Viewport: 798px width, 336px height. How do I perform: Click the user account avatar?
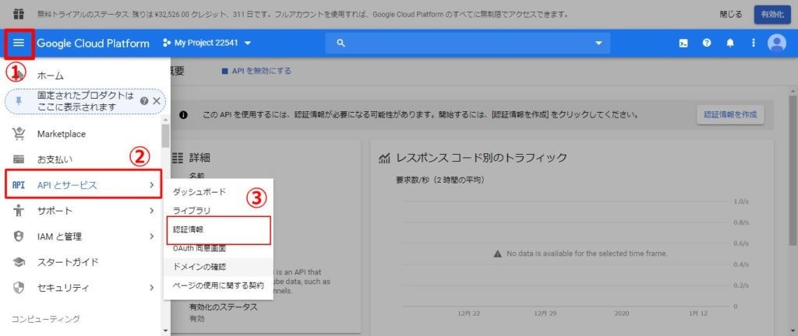776,44
